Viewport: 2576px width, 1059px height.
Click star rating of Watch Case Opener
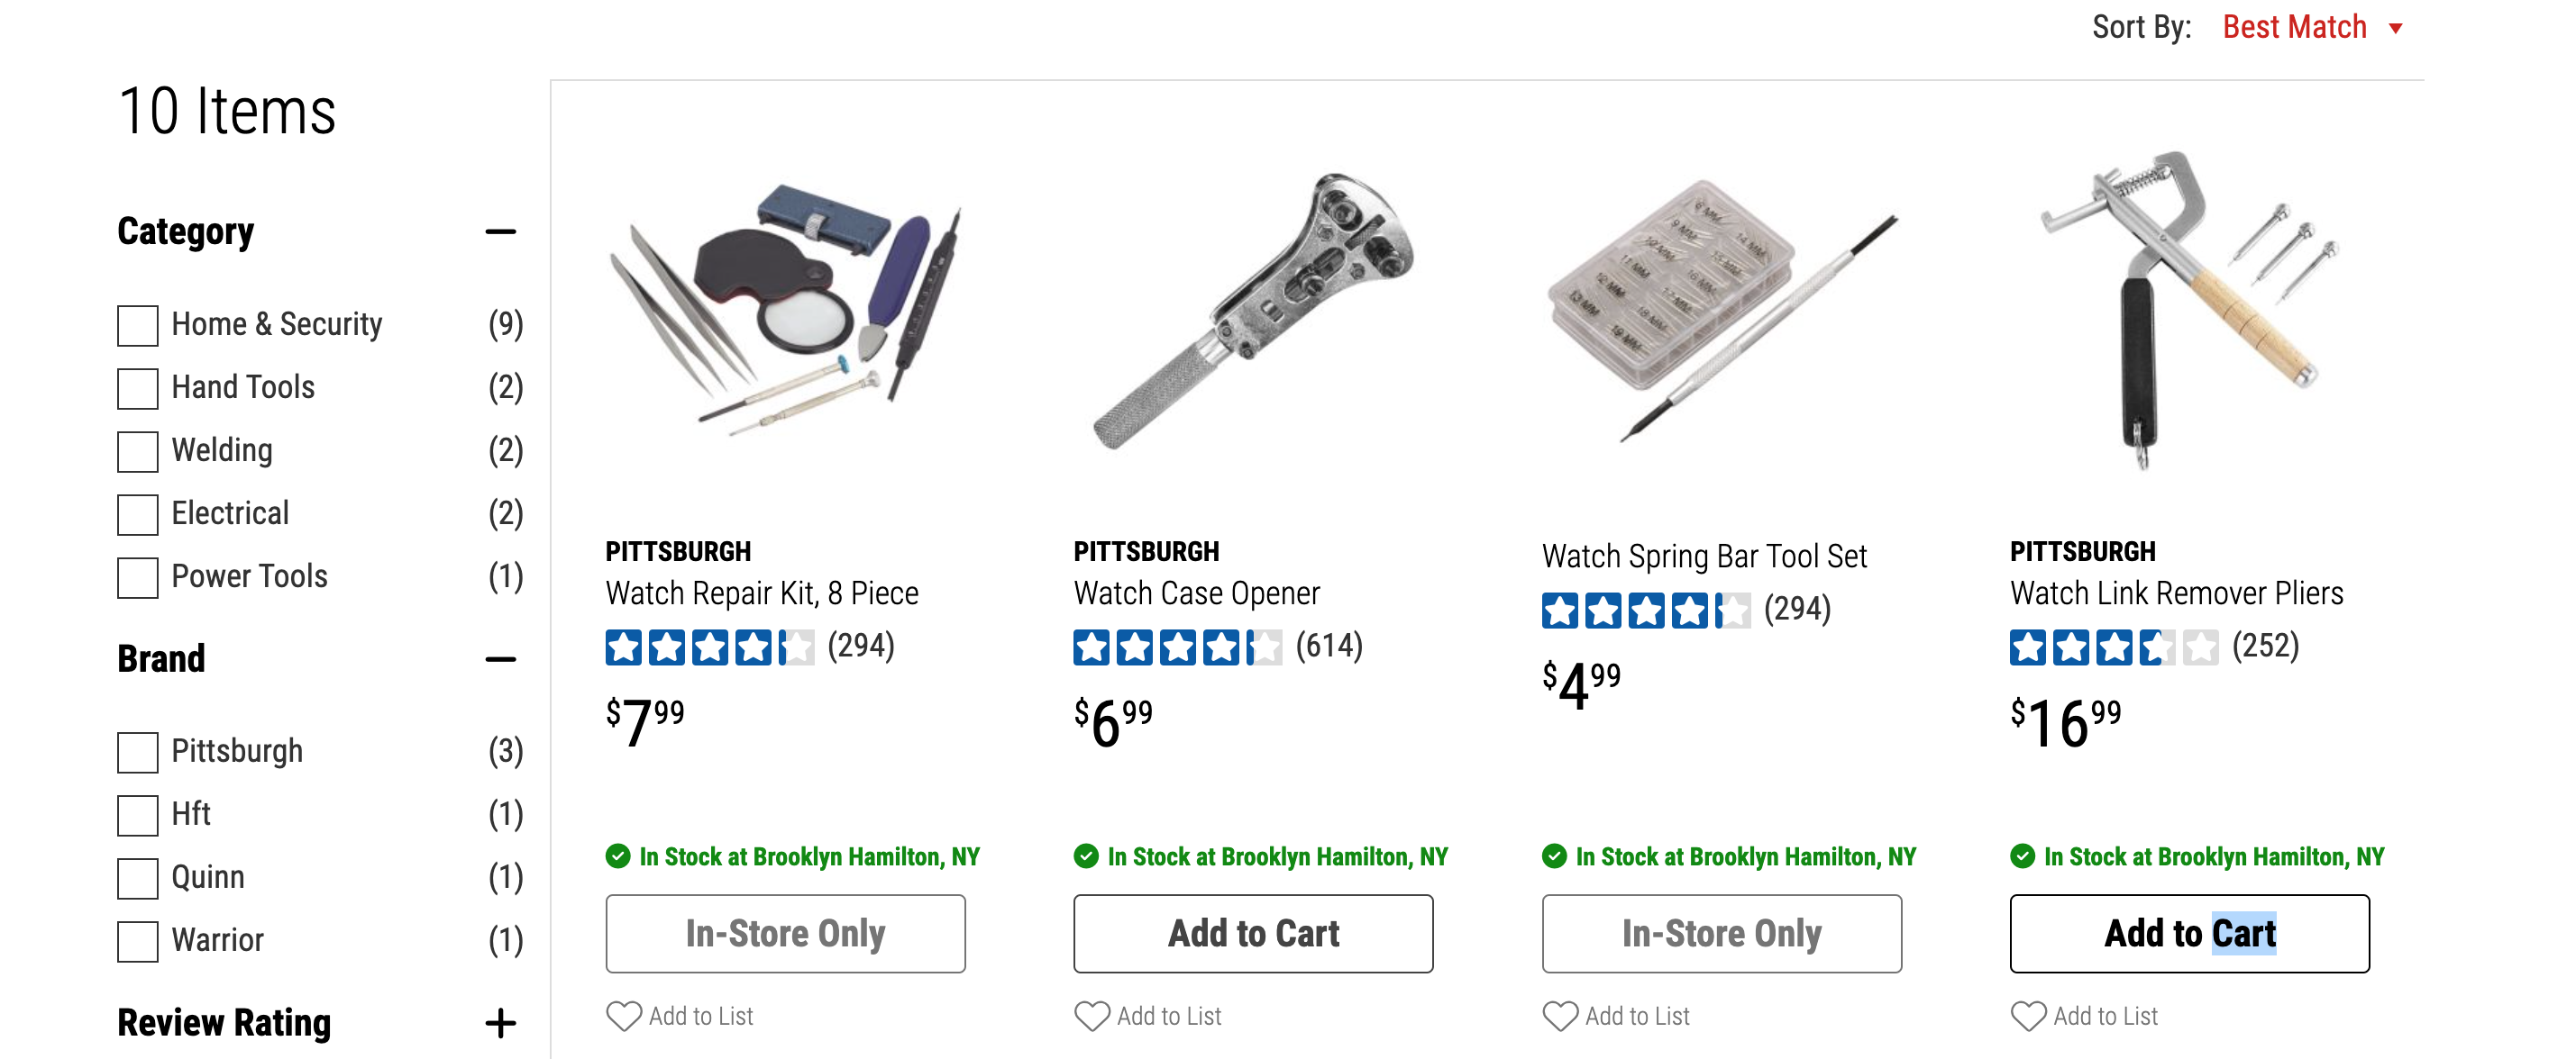pyautogui.click(x=1177, y=647)
